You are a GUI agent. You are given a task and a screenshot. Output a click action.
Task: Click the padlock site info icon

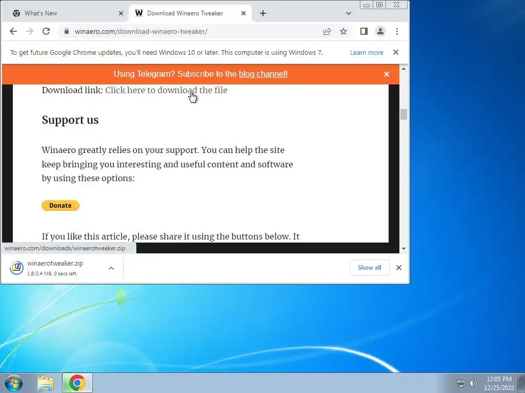(x=67, y=31)
